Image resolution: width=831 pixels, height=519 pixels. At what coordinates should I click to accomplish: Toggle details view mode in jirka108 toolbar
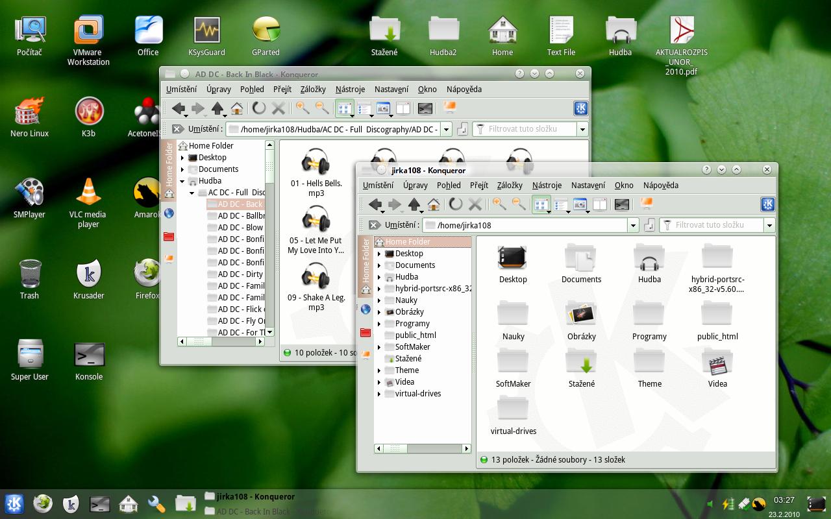(x=561, y=204)
